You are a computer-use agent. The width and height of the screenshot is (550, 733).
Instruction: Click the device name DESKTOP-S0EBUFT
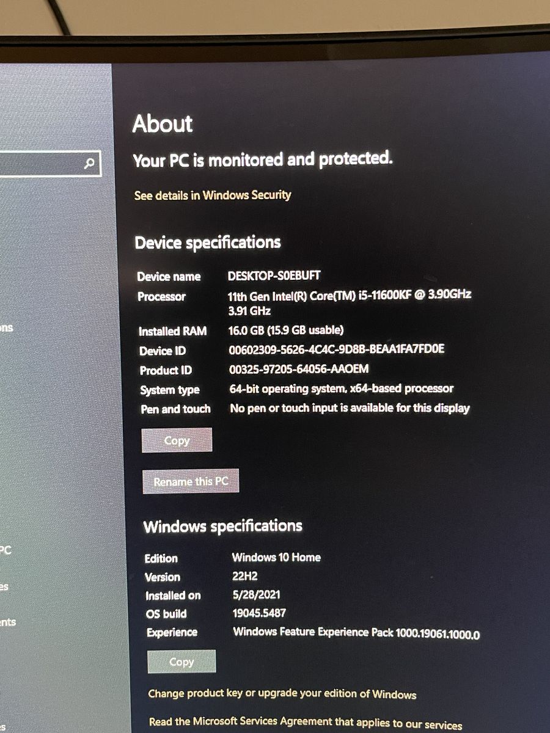click(x=274, y=275)
